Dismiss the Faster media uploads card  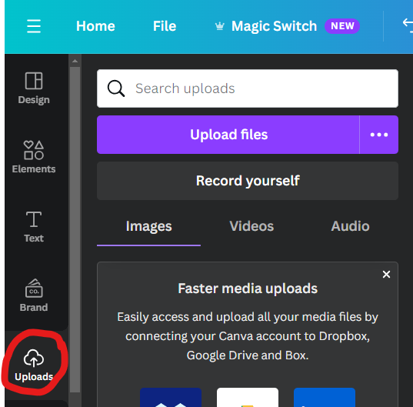pyautogui.click(x=386, y=274)
